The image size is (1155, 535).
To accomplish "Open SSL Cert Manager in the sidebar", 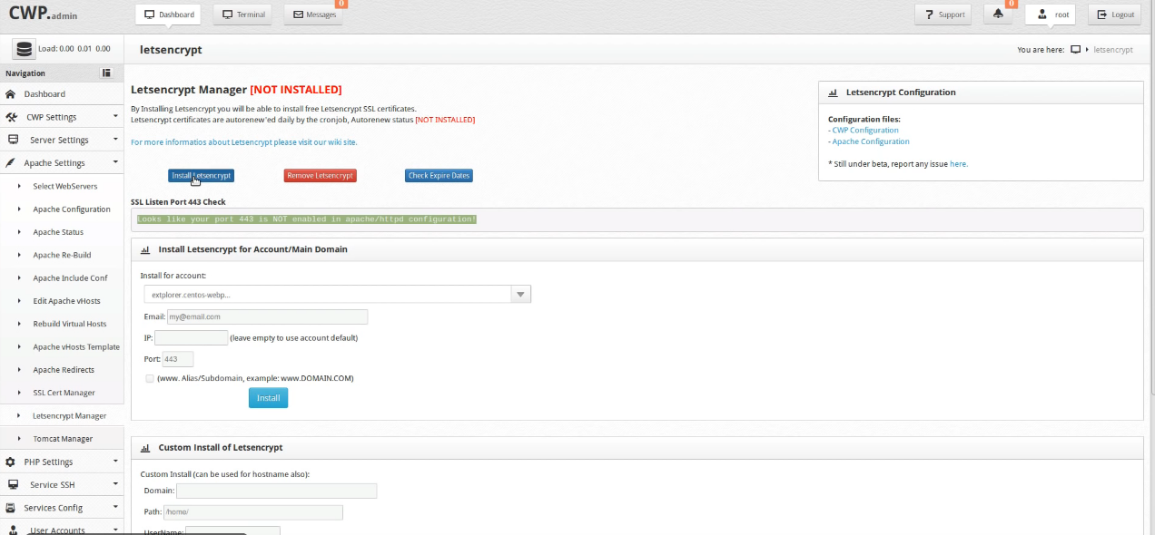I will click(64, 393).
